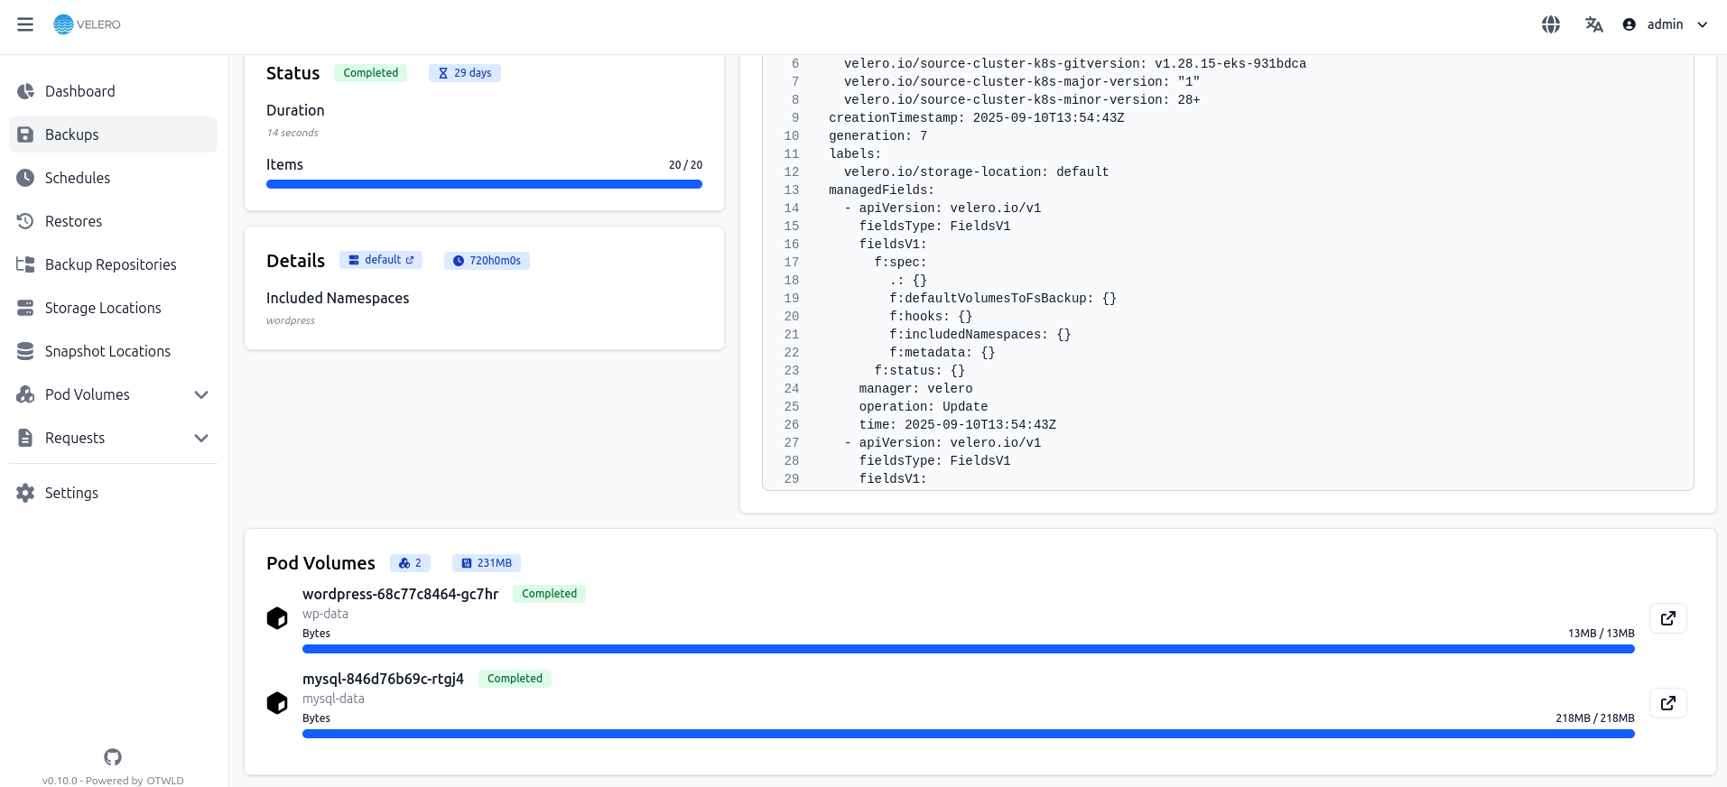Open the GitHub link icon
This screenshot has width=1727, height=787.
[113, 756]
